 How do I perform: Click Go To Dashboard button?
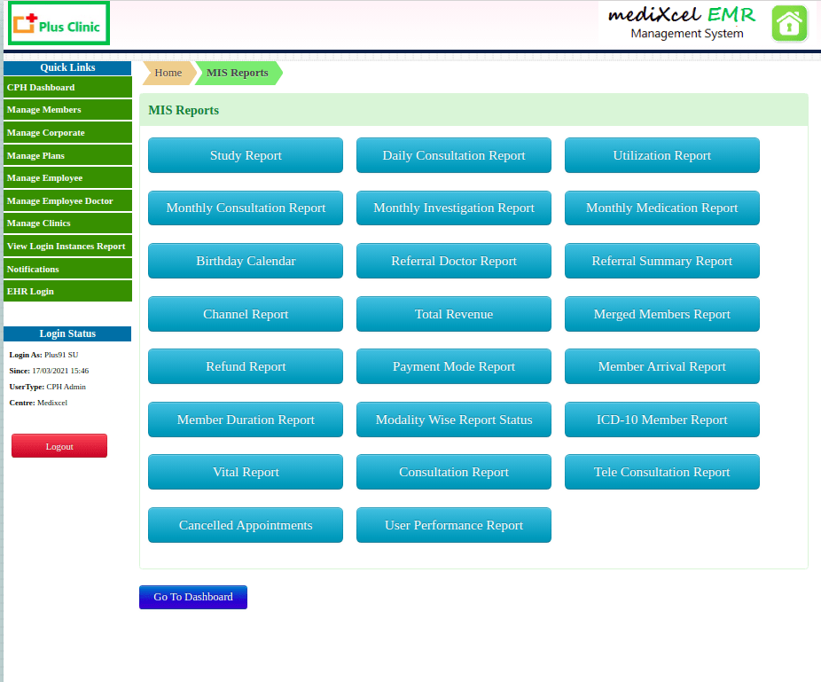[x=193, y=597]
